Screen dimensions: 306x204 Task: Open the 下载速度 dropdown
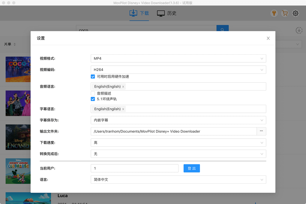[x=178, y=142]
